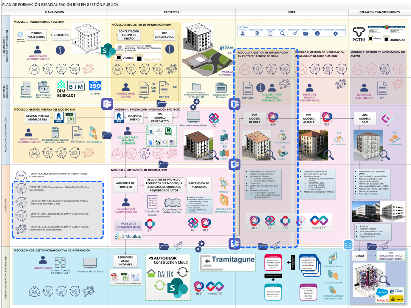Image resolution: width=411 pixels, height=308 pixels.
Task: Select the GESTION INTERNA MODELOS BIM box
Action: pyautogui.click(x=38, y=118)
